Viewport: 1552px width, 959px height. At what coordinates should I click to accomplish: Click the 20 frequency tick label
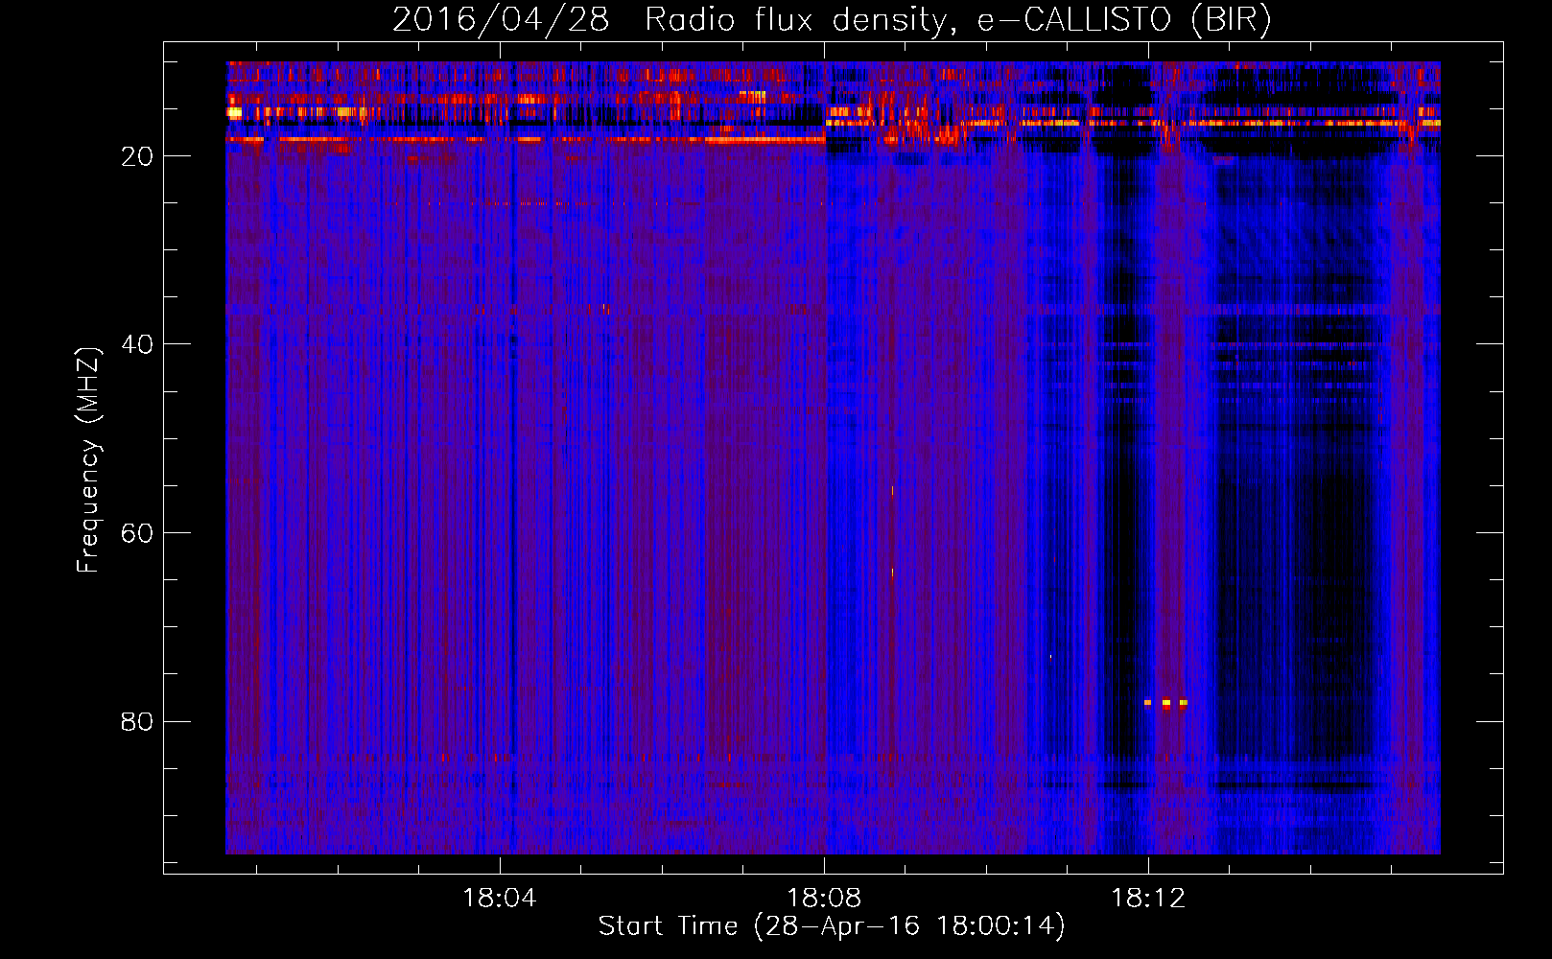(x=137, y=156)
